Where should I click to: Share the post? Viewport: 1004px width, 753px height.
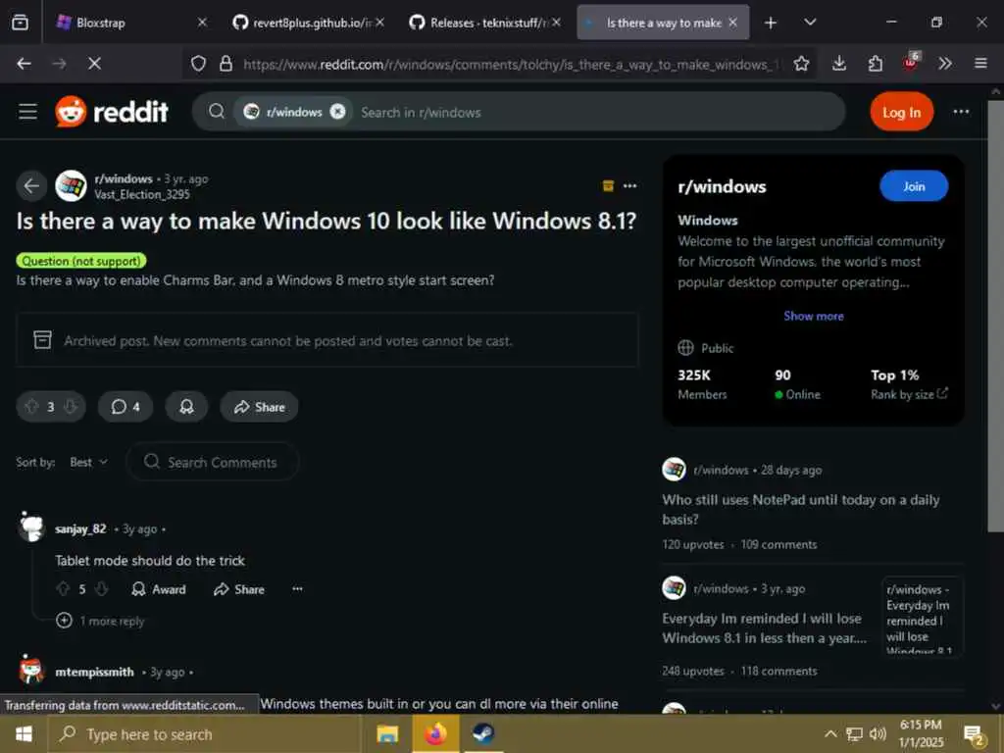pos(259,407)
